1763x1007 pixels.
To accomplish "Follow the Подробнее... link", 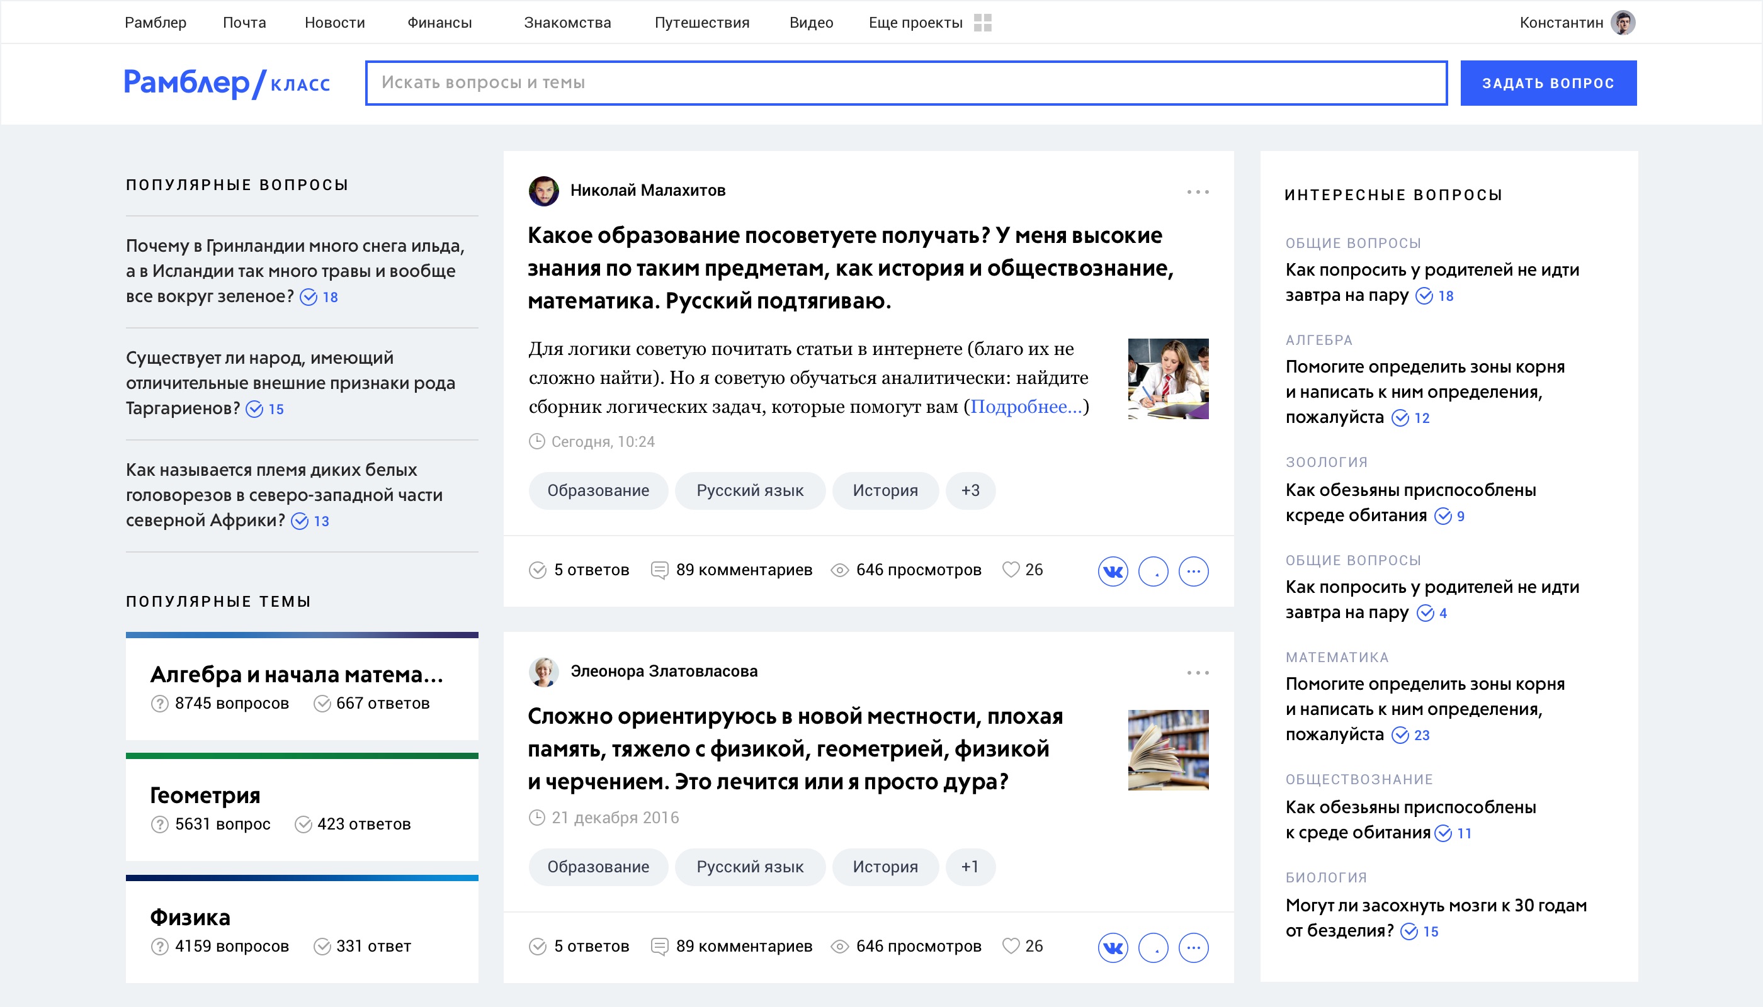I will click(1026, 407).
